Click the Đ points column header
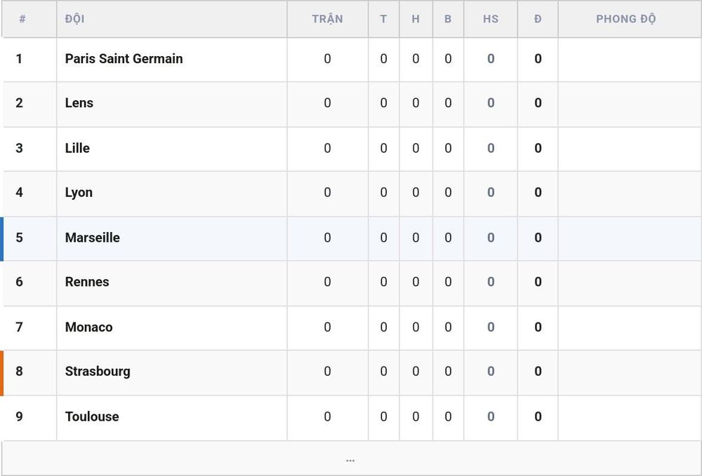The image size is (702, 476). coord(538,19)
